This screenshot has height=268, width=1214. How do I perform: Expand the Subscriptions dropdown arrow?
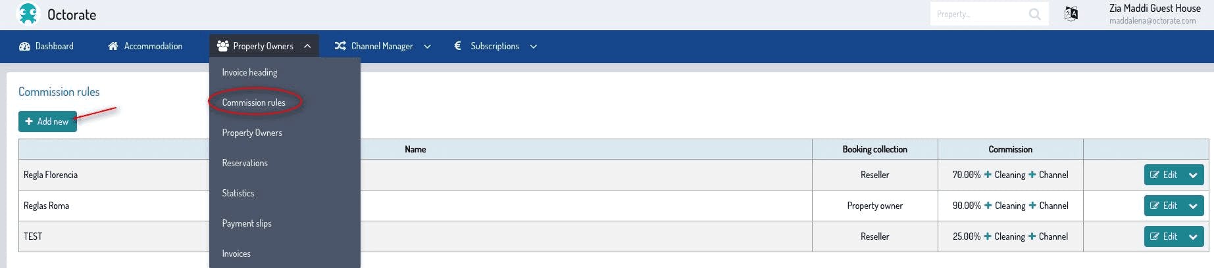(533, 46)
